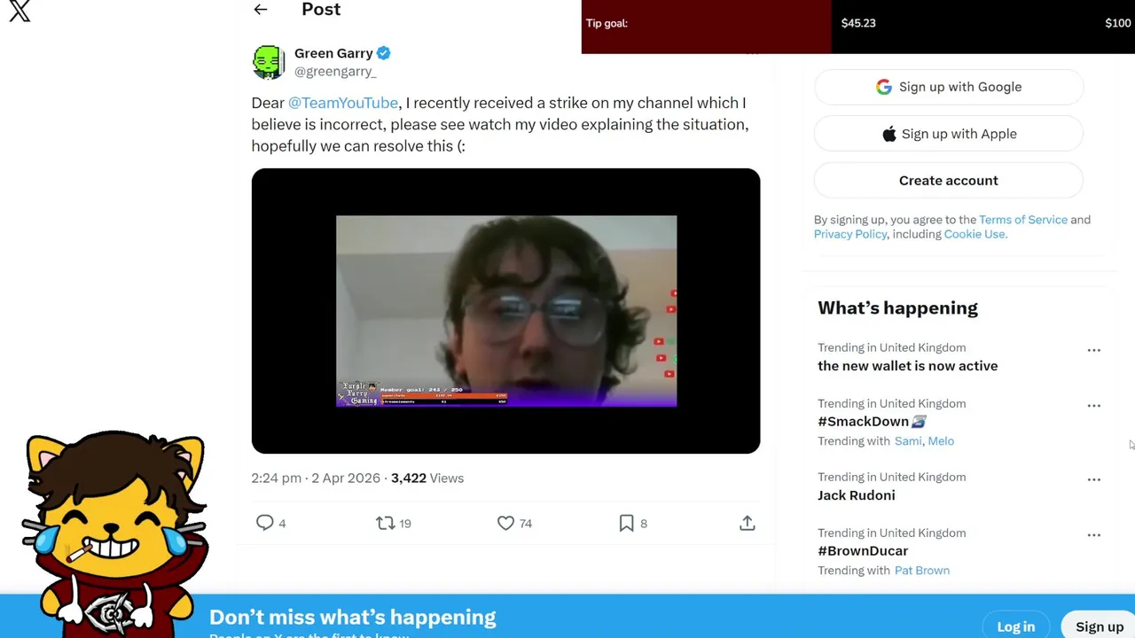Repost using the retweet icon
Image resolution: width=1135 pixels, height=638 pixels.
(x=385, y=523)
